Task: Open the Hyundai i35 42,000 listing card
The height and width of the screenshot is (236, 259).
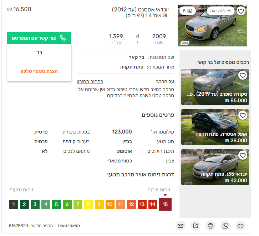Action: pos(215,167)
